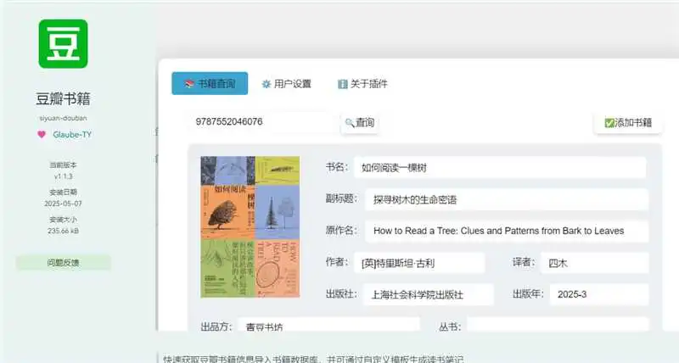Click the empty 丛书 field
Viewport: 679px width, 363px height.
coord(558,325)
